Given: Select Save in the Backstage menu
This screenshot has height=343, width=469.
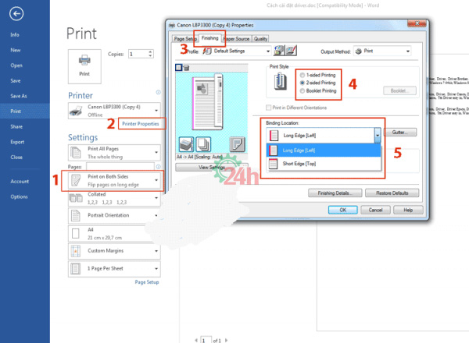Looking at the screenshot, I should (16, 80).
